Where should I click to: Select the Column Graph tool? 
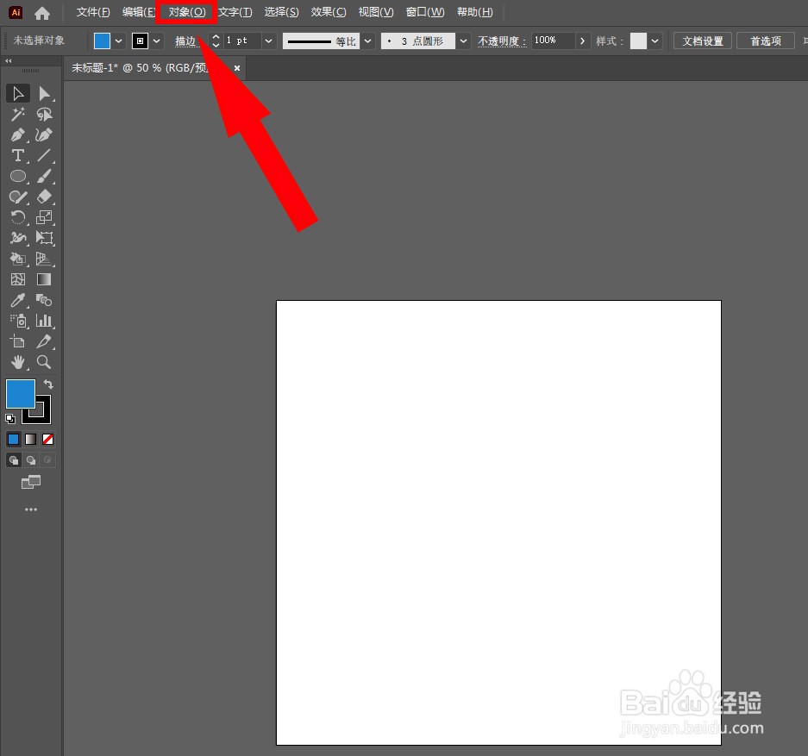44,321
